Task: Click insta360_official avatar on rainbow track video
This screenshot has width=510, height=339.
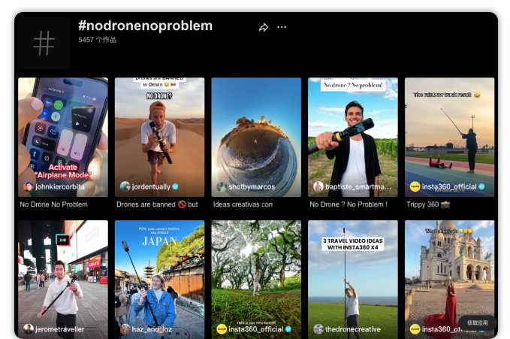Action: (415, 186)
